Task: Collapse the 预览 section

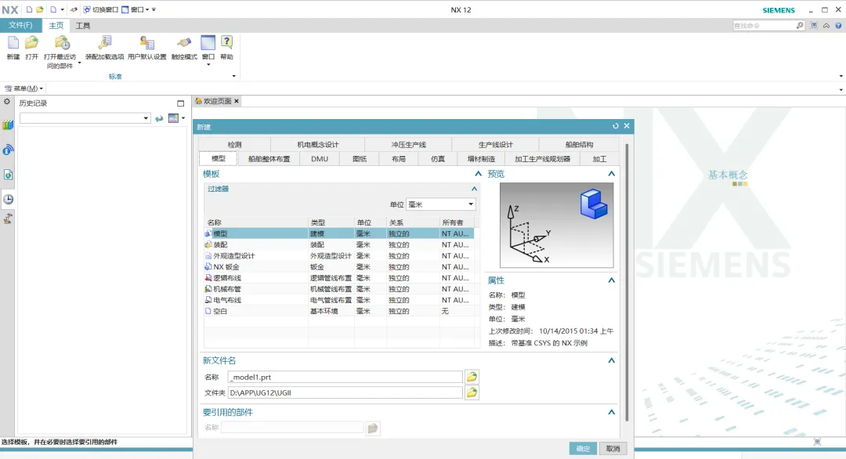Action: point(611,174)
